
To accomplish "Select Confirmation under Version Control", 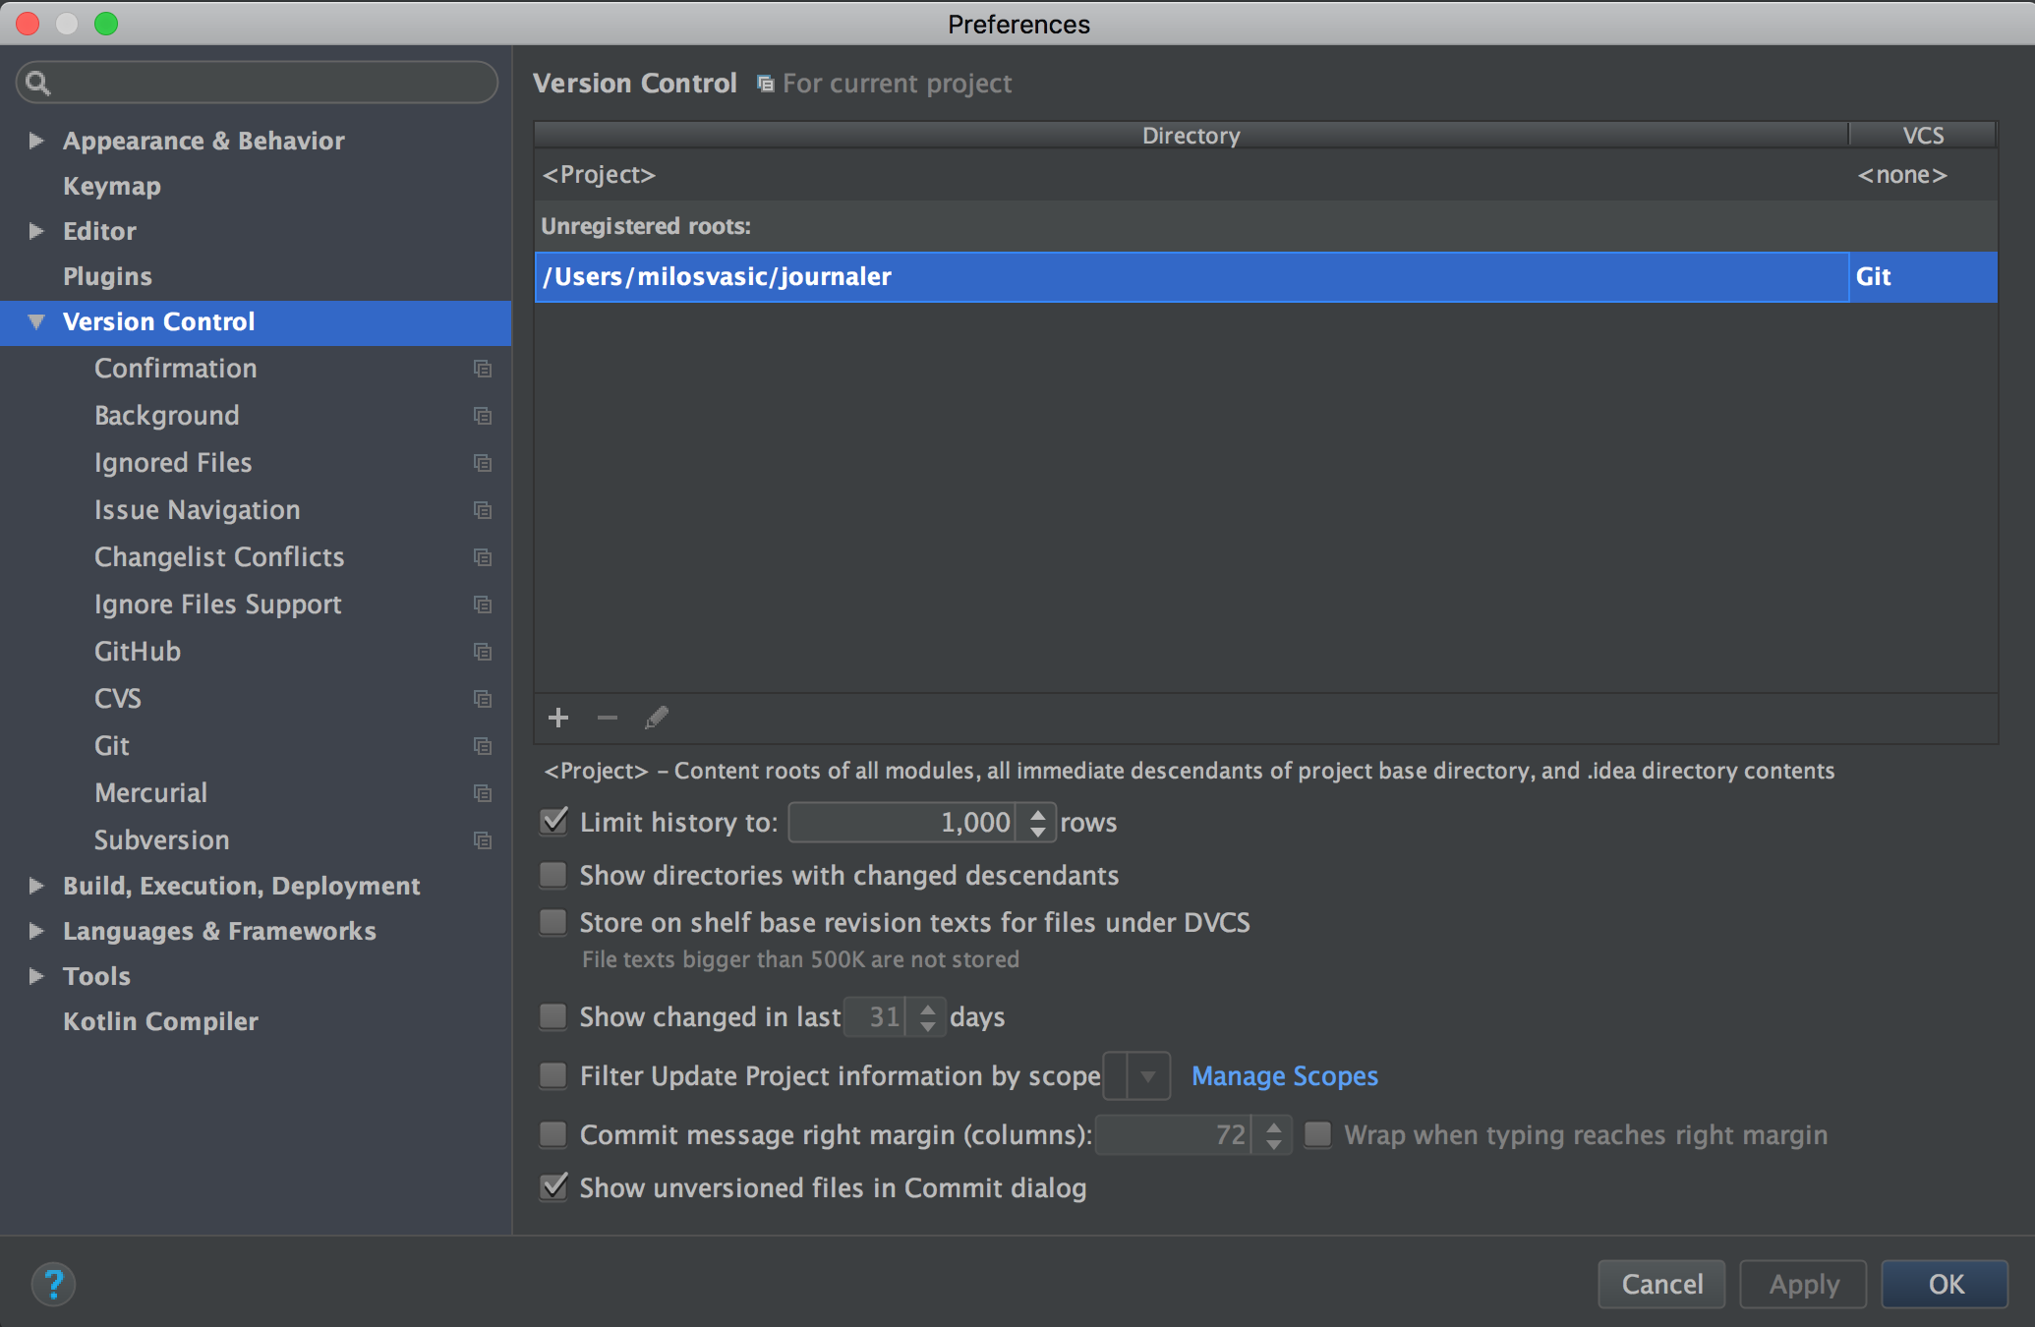I will coord(176,369).
